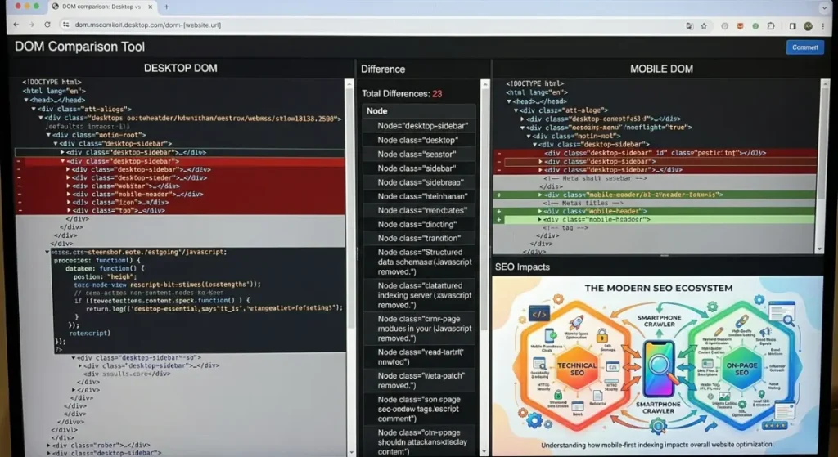The image size is (838, 457).
Task: Click the blue Comment button
Action: (x=804, y=47)
